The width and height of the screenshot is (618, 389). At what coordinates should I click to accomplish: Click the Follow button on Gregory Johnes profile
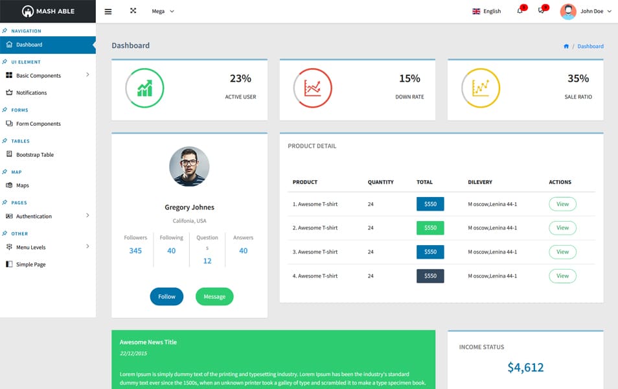[x=166, y=296]
